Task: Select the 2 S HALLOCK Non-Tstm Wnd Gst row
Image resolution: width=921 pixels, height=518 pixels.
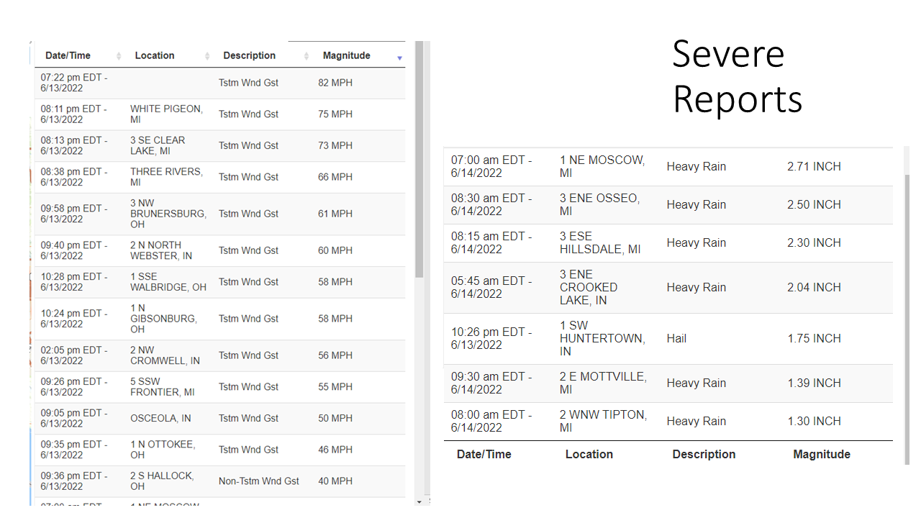Action: click(x=219, y=481)
